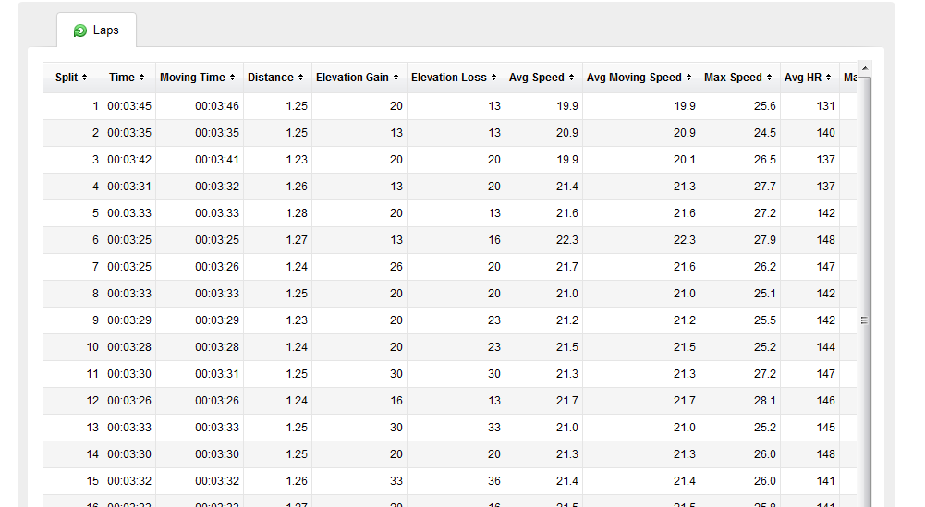This screenshot has width=925, height=507.
Task: Click the scrollbar up arrow
Action: 864,69
